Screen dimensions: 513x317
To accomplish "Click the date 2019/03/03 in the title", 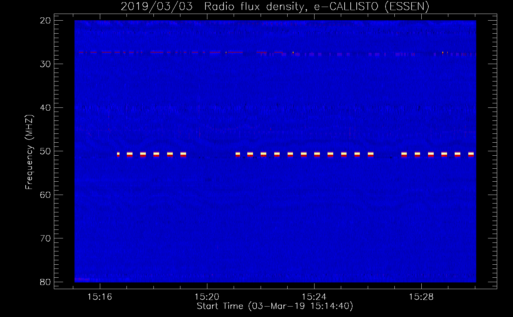I will (x=157, y=6).
